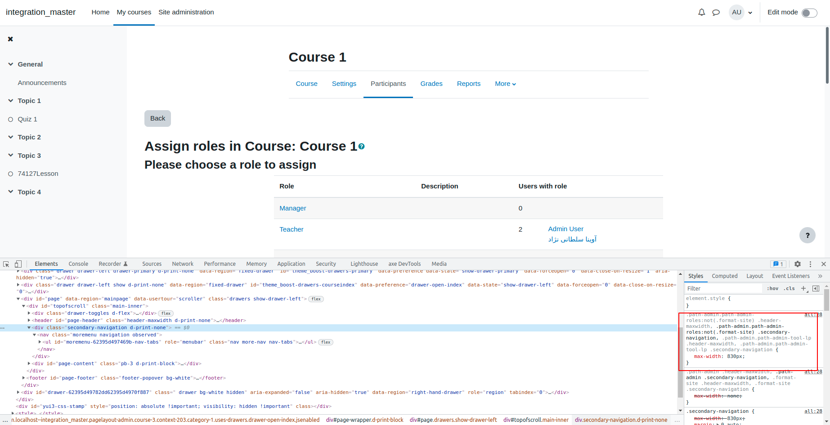Click the 74127Lesson completion circle icon
Viewport: 830px width, 425px height.
pos(11,174)
